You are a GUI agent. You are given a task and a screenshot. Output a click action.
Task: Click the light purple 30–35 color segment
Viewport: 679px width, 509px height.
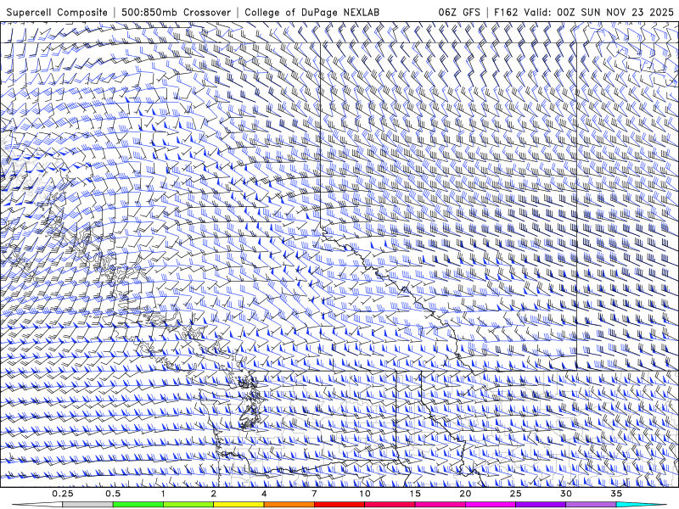pos(591,505)
